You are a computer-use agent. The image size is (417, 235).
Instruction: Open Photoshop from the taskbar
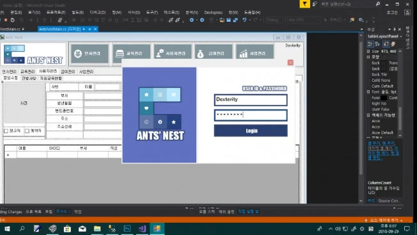(127, 229)
